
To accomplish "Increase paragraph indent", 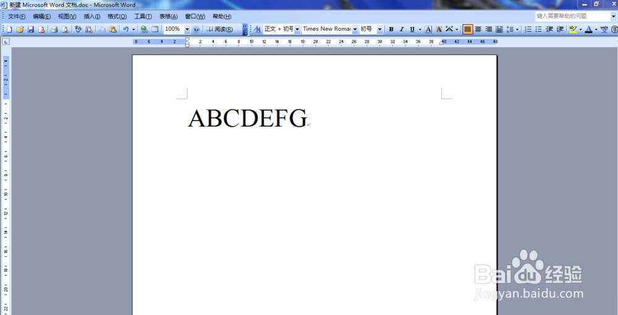I will coord(560,29).
